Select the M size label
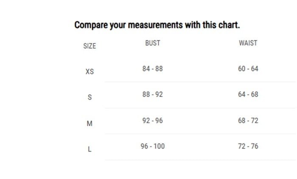 pos(90,124)
